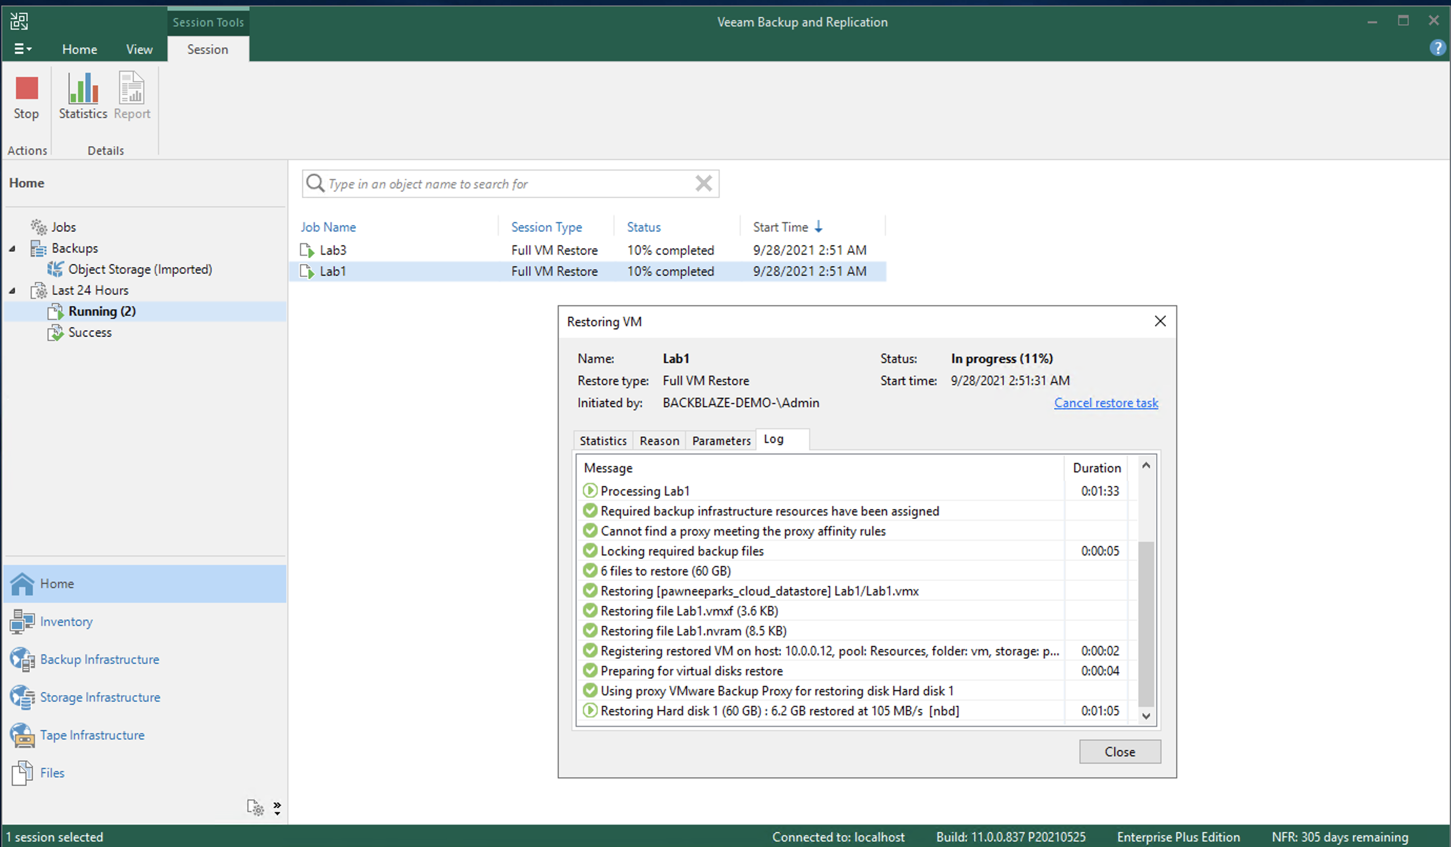Click the Last 24 Hours icon
The height and width of the screenshot is (847, 1451).
coord(38,290)
